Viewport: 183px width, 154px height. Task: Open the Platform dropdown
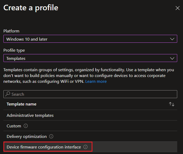[90, 39]
